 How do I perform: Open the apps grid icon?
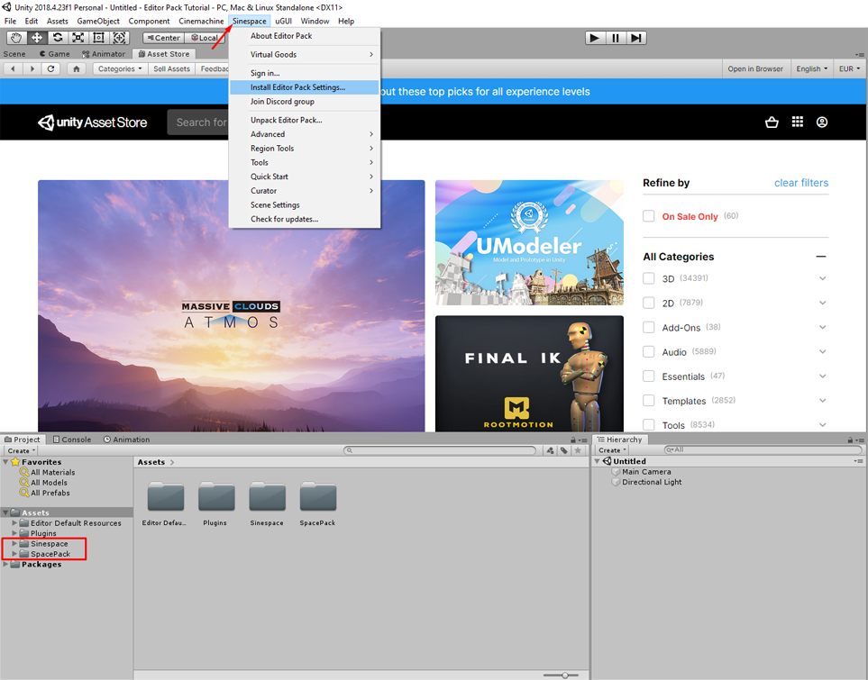[x=797, y=122]
